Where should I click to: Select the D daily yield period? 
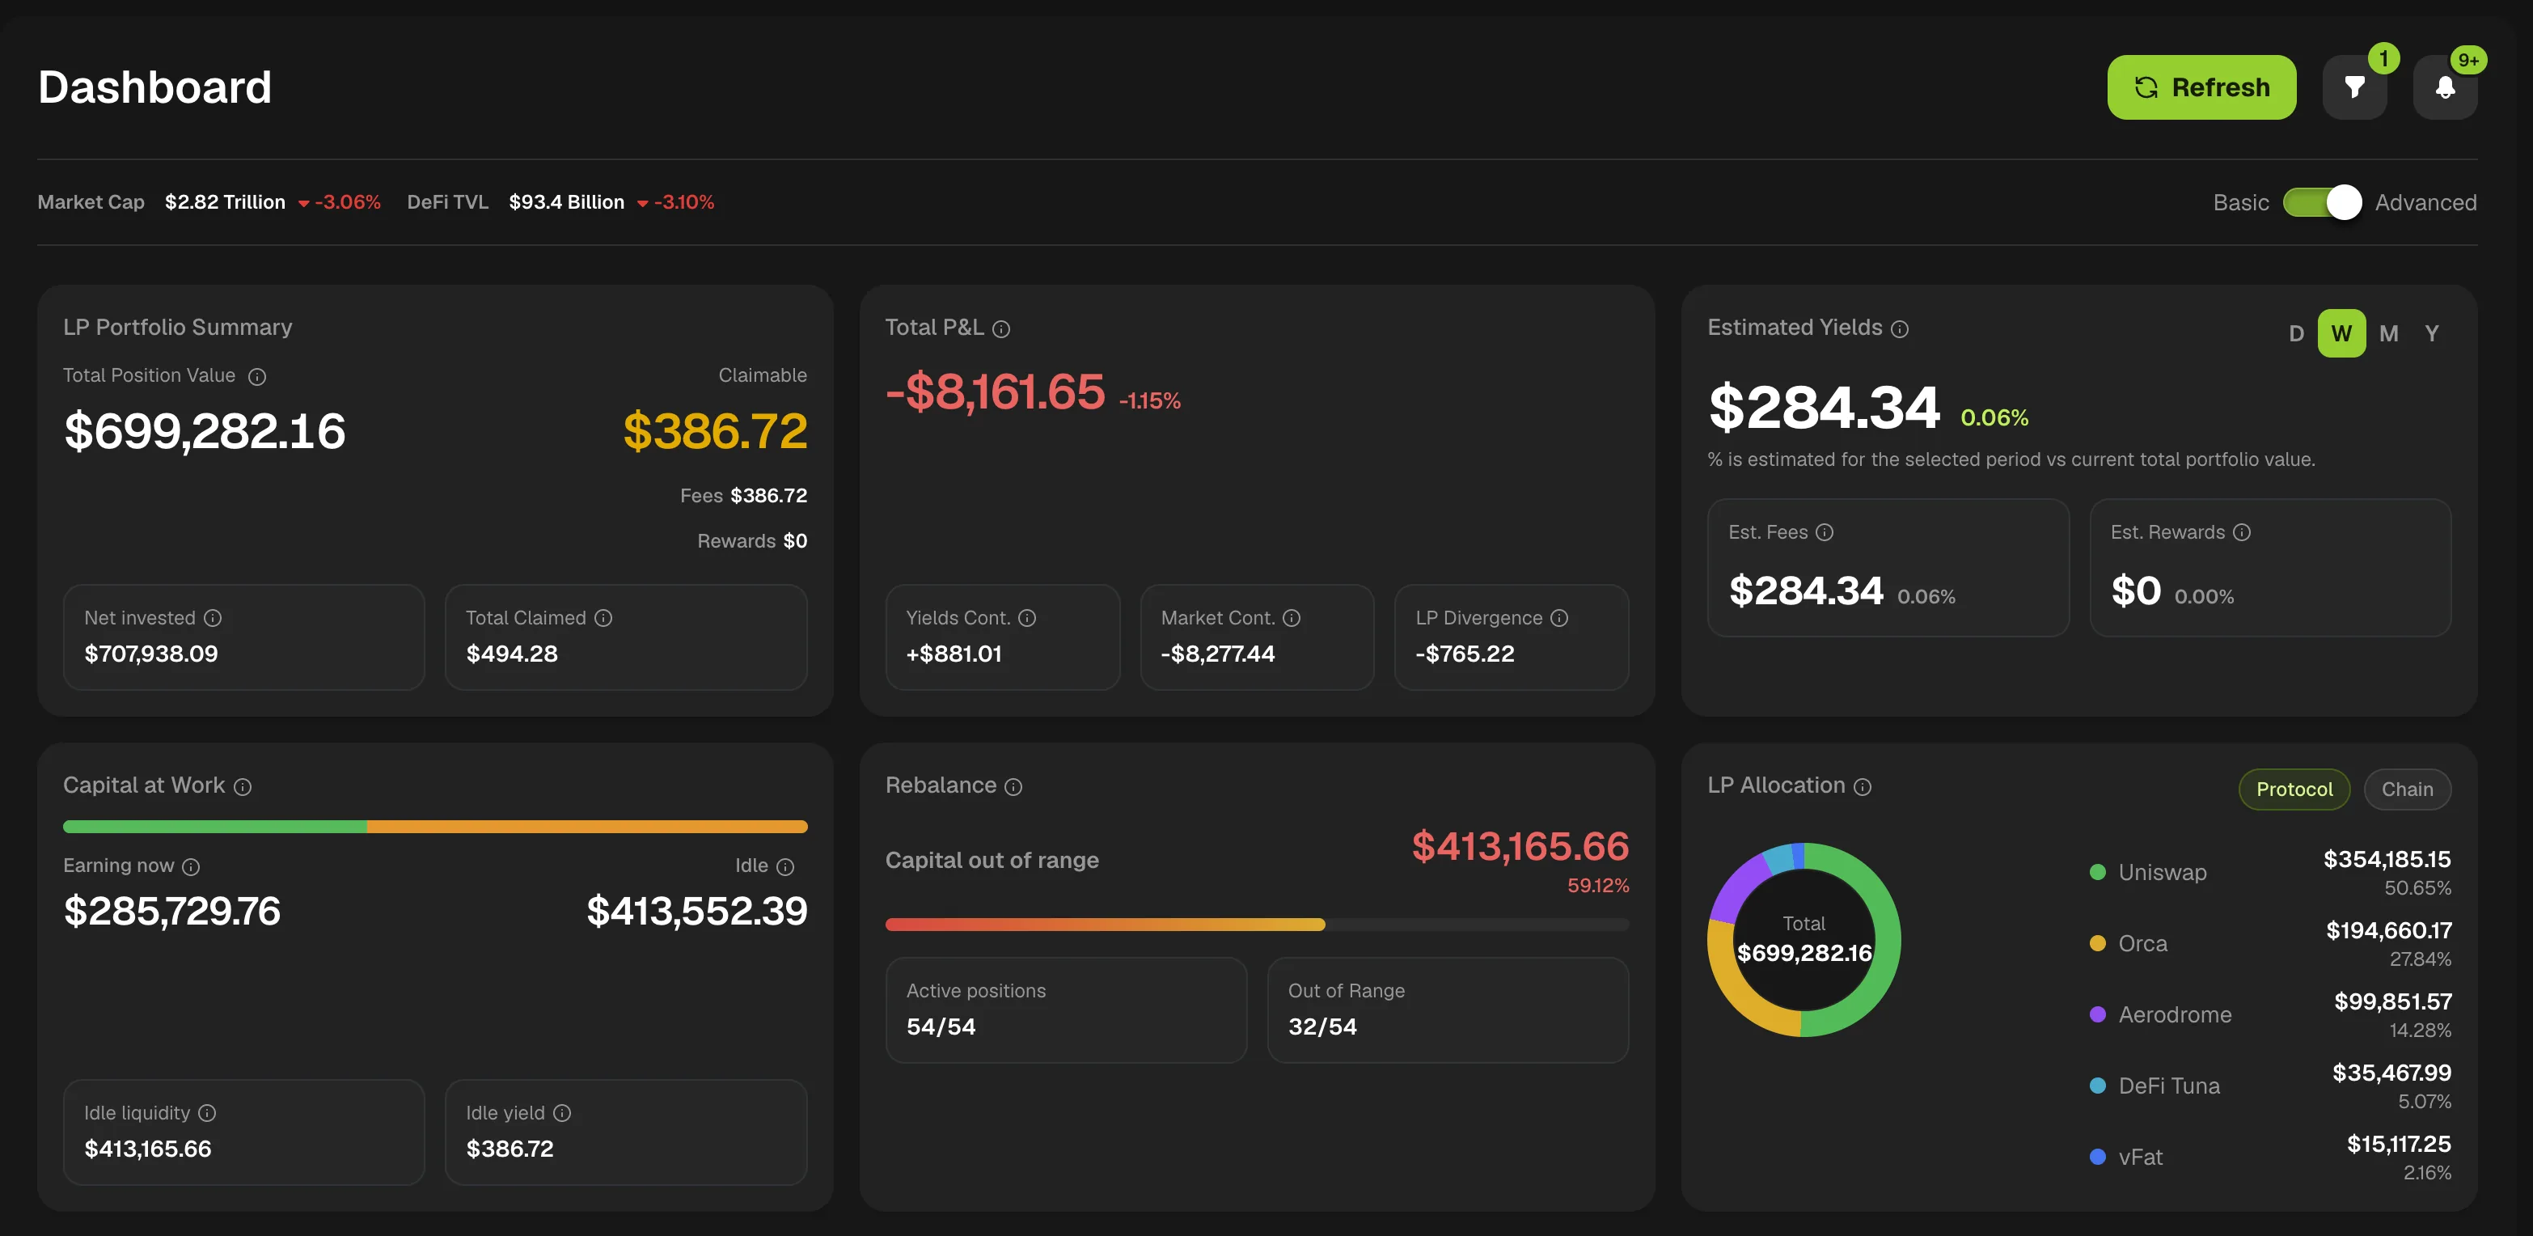(2296, 333)
